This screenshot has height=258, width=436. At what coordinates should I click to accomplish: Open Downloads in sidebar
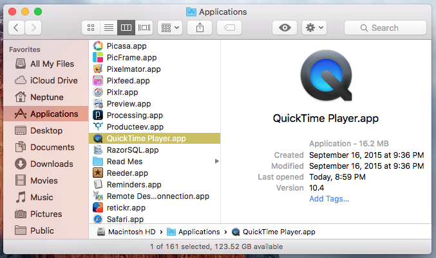pyautogui.click(x=46, y=164)
